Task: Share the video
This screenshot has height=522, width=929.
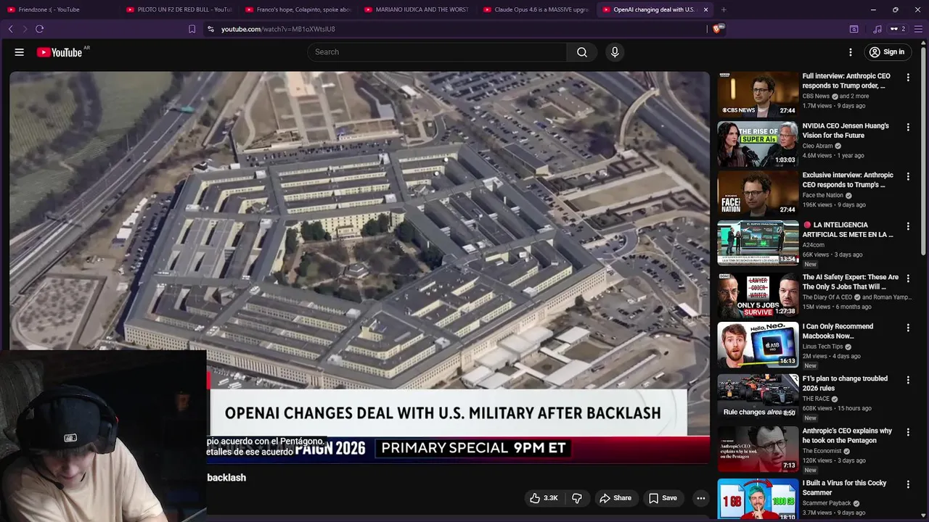Action: tap(615, 498)
